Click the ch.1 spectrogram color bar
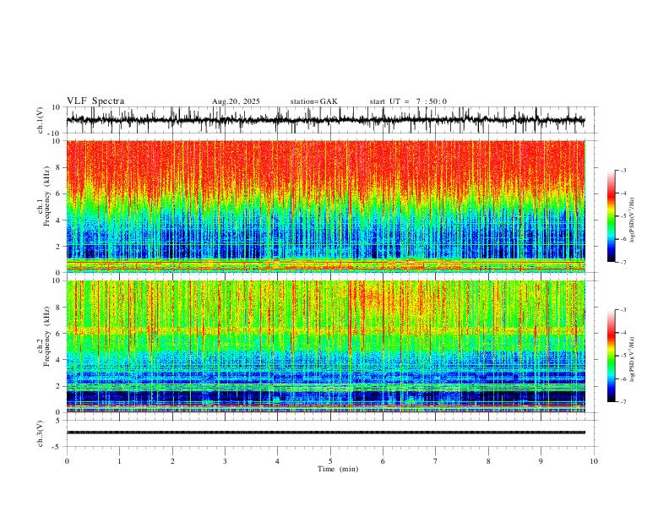The width and height of the screenshot is (669, 517). pyautogui.click(x=612, y=216)
